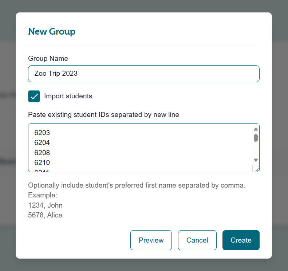Viewport: 288px width, 271px height.
Task: Uncheck the Import students checkbox
Action: coord(34,96)
